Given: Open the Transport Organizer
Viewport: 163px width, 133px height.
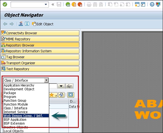Looking at the screenshot, I should tap(40, 63).
